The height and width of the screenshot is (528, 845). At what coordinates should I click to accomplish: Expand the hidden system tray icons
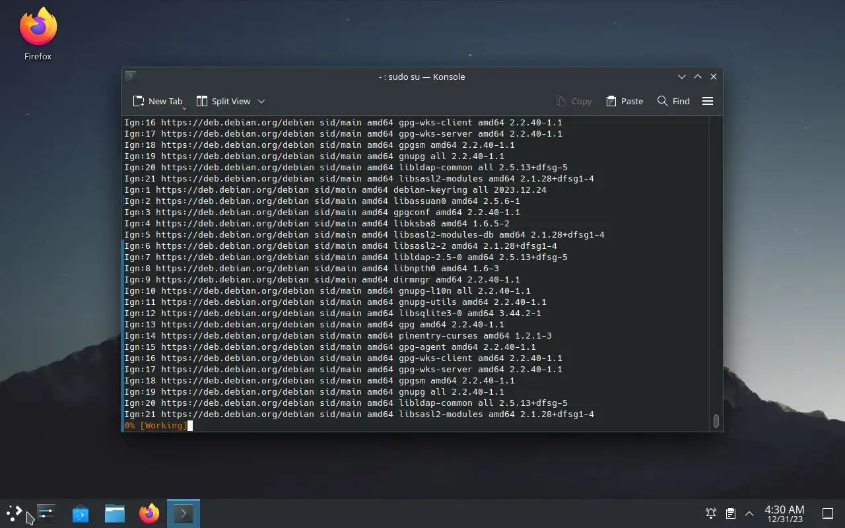click(x=749, y=513)
